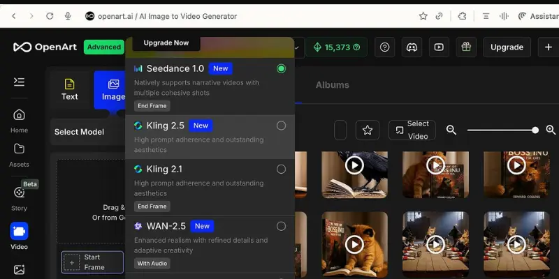Play the kitten reading book video
Viewport: 559px width, 279px height.
click(354, 245)
